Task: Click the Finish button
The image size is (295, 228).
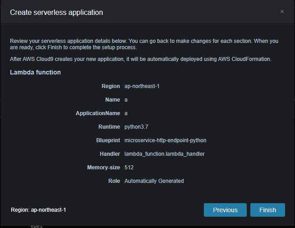Action: (x=267, y=210)
